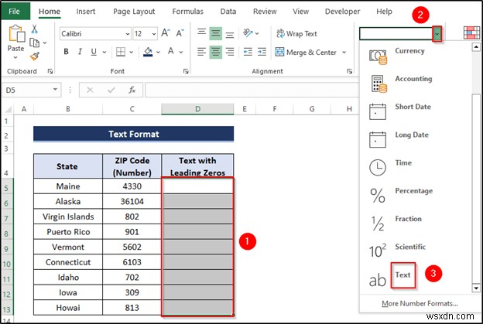Viewport: 483px width, 324px height.
Task: Toggle Wrap Text
Action: tap(296, 33)
